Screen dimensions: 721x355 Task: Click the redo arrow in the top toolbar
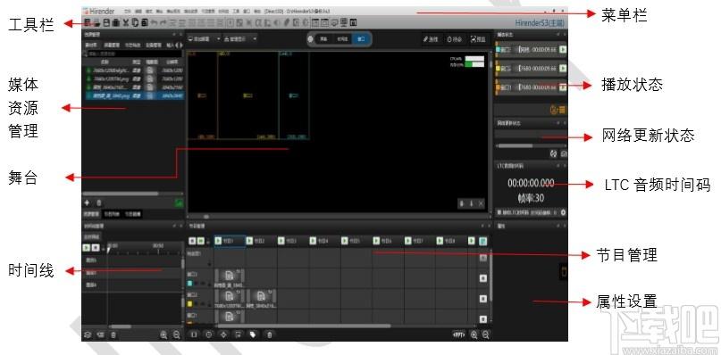(163, 22)
